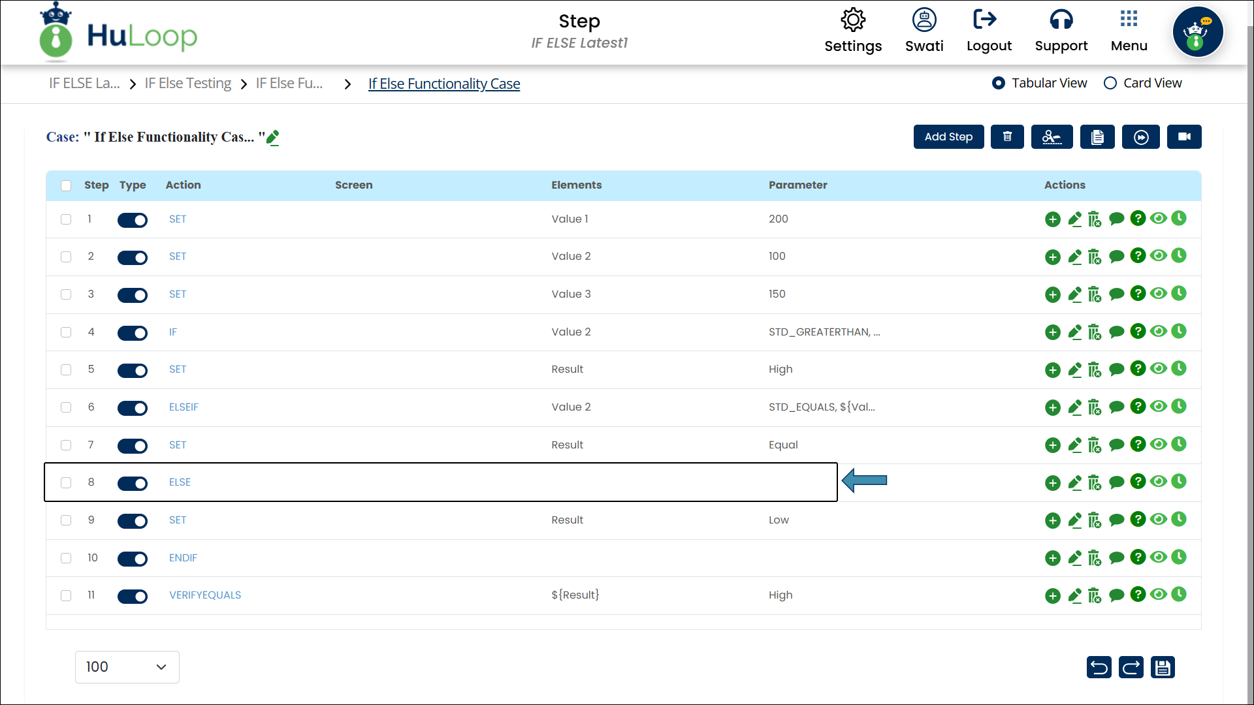The image size is (1254, 705).
Task: Click parameter value 200
Action: (x=778, y=219)
